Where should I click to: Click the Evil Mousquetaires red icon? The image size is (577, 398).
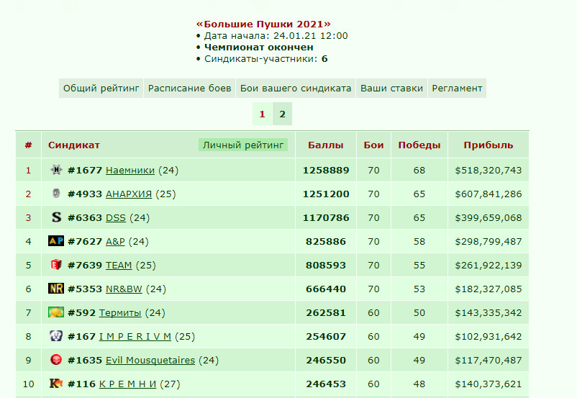point(56,359)
